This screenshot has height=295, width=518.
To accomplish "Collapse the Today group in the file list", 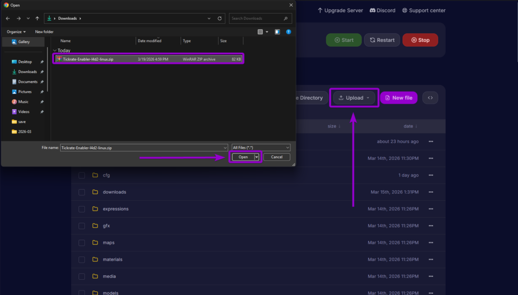I will tap(54, 50).
